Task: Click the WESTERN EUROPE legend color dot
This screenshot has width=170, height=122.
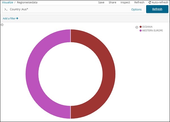Action: pos(141,30)
